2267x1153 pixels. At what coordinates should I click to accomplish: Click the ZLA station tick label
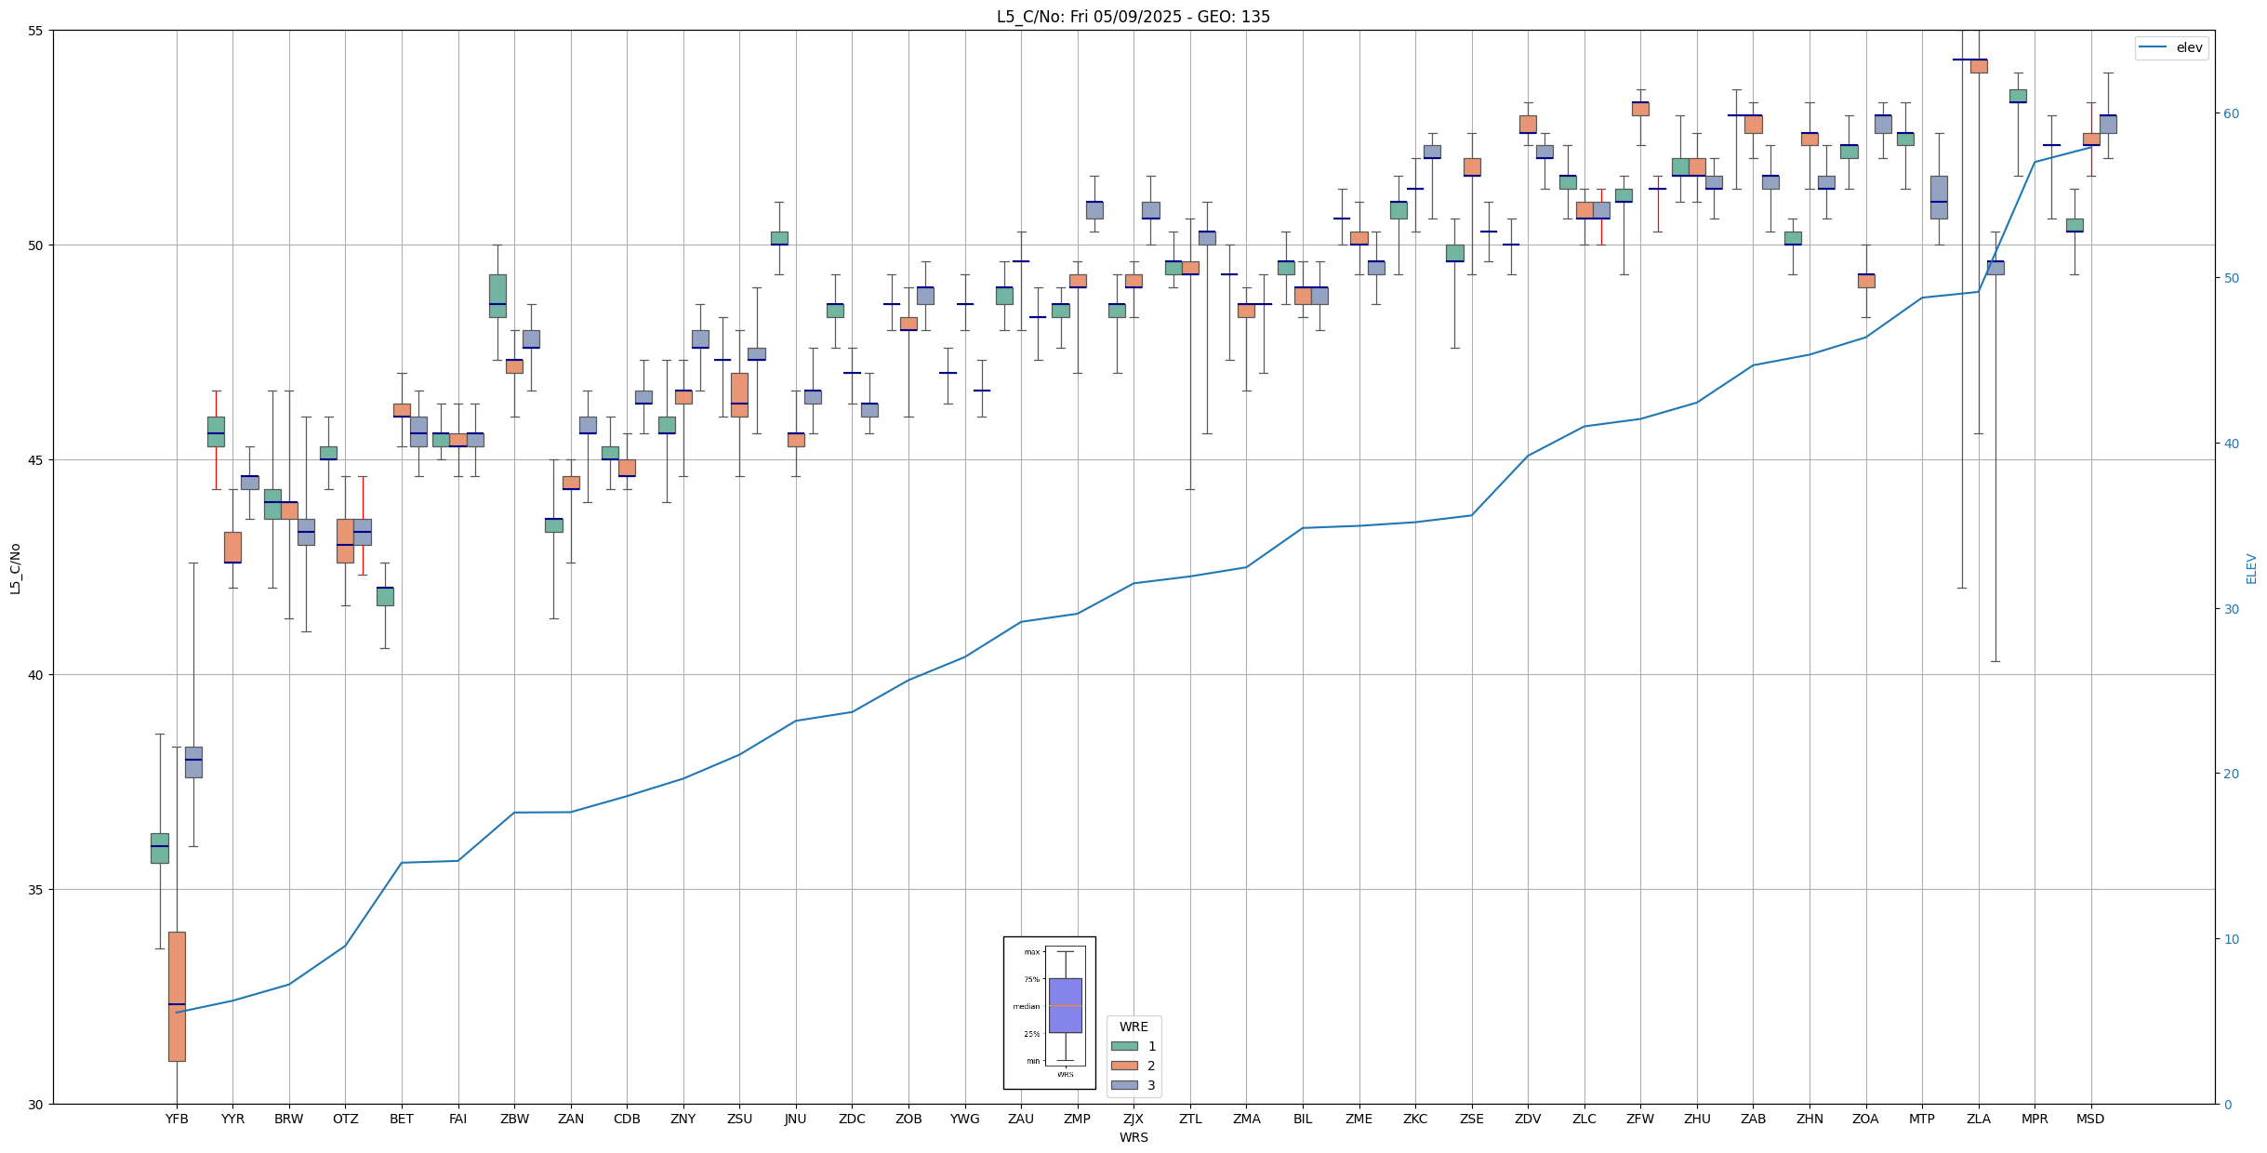pos(1978,1119)
